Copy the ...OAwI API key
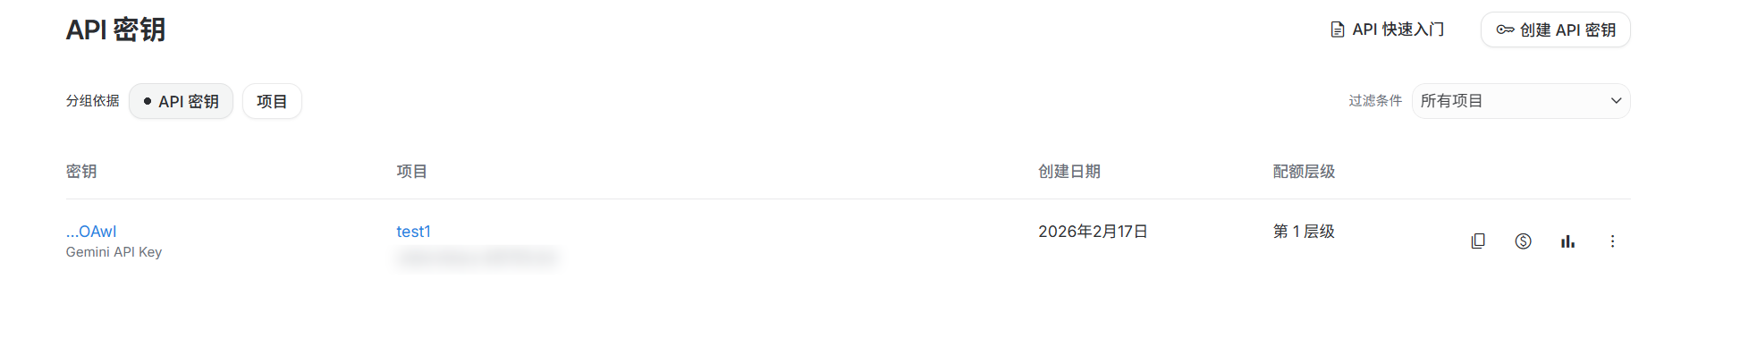This screenshot has width=1740, height=355. click(x=1478, y=241)
